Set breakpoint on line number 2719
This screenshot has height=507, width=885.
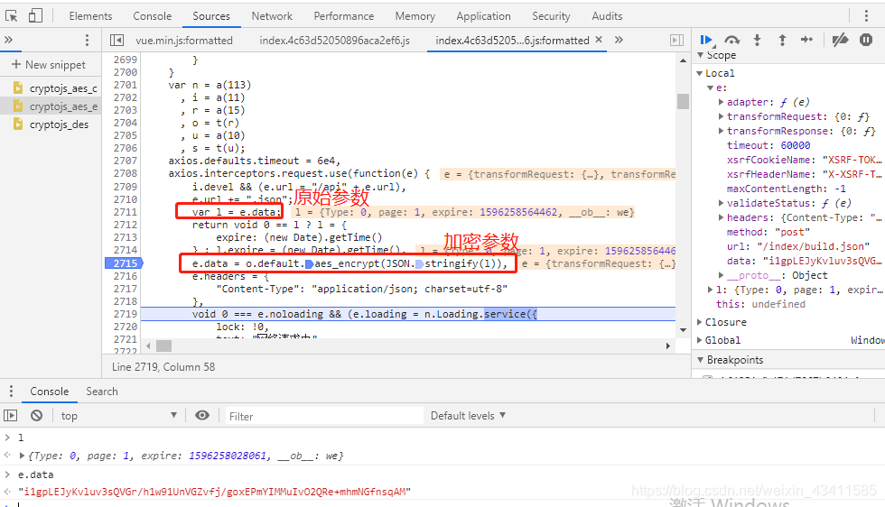coord(126,314)
